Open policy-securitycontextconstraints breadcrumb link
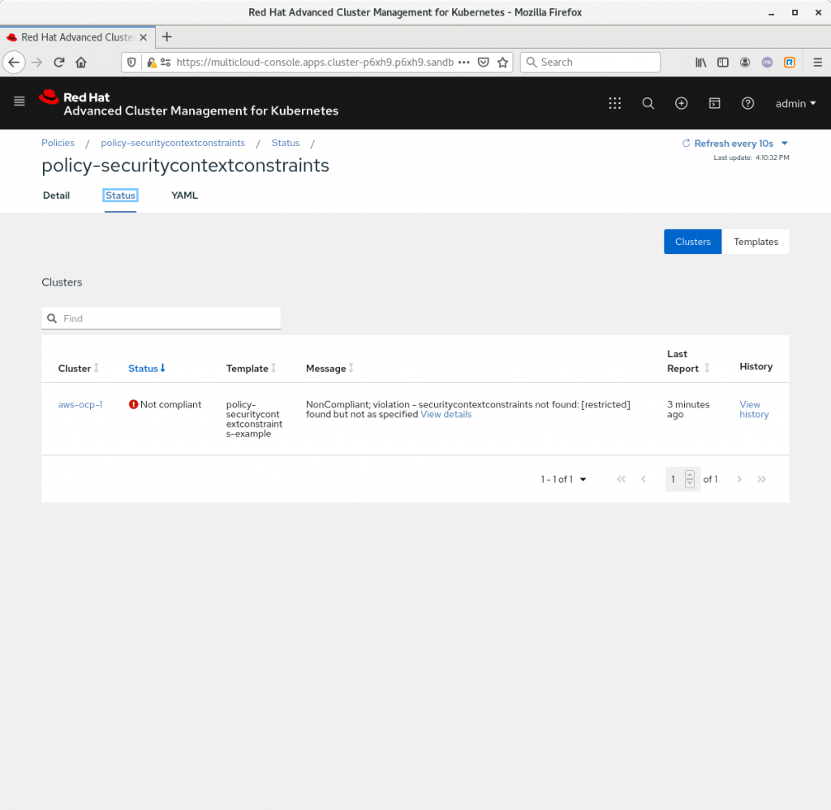 [173, 143]
